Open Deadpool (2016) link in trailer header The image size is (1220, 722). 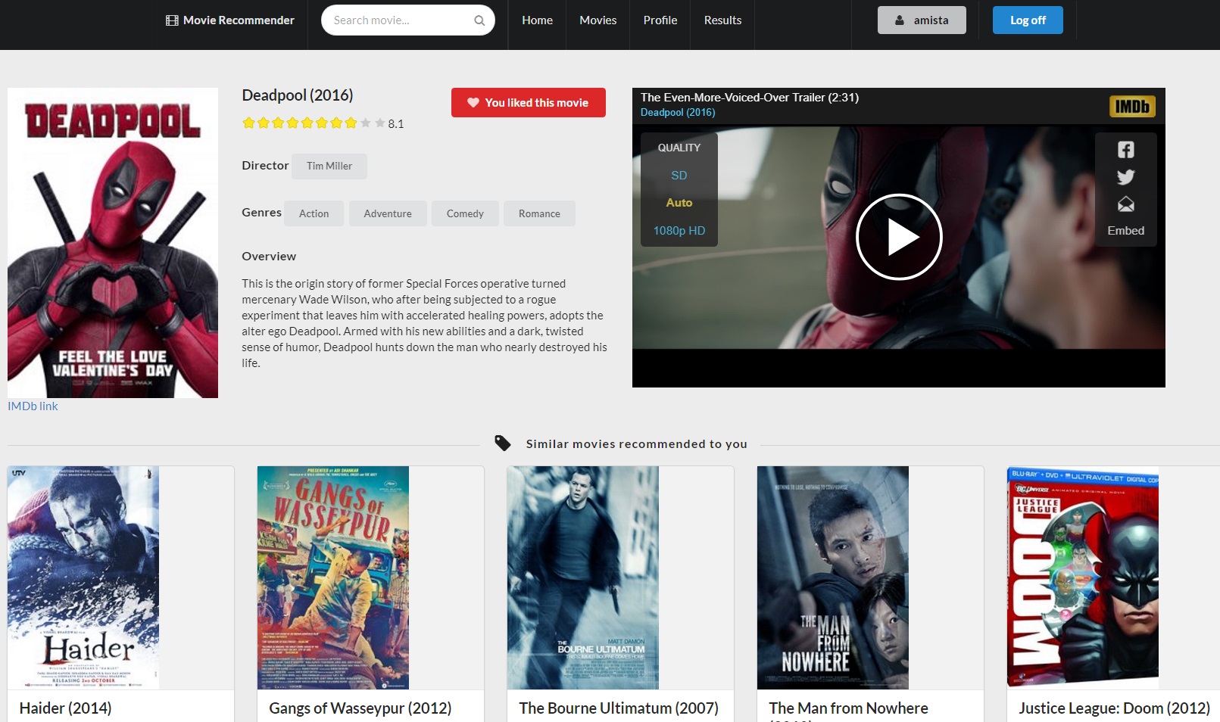click(678, 113)
